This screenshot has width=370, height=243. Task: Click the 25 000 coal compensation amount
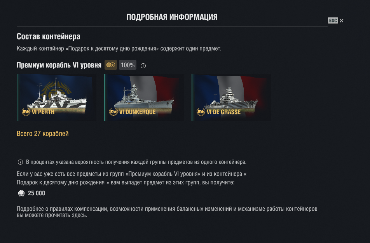point(37,193)
